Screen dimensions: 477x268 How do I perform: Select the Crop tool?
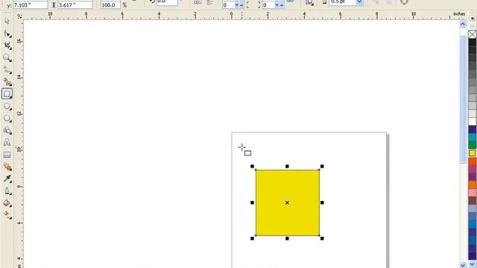coord(7,45)
